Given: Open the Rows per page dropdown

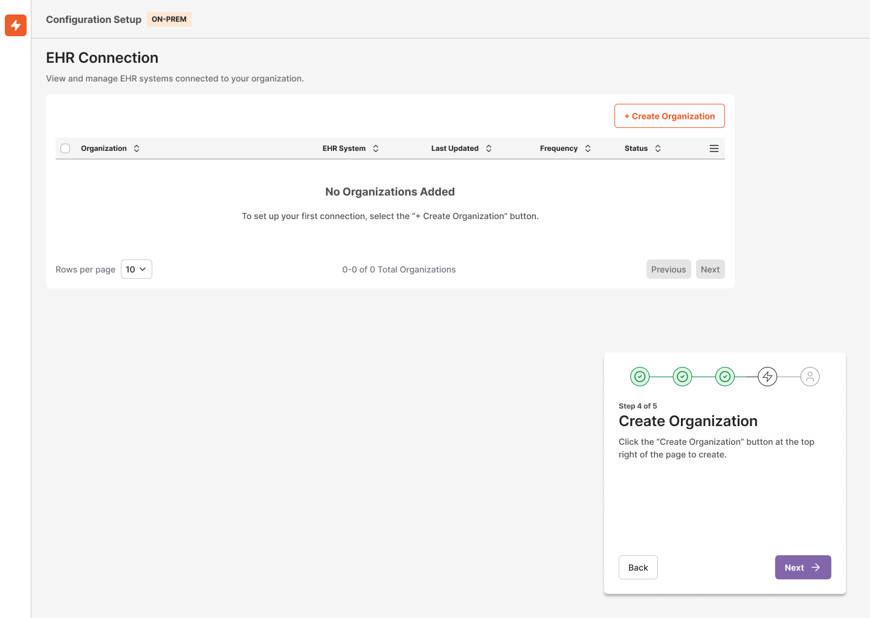Looking at the screenshot, I should click(136, 269).
